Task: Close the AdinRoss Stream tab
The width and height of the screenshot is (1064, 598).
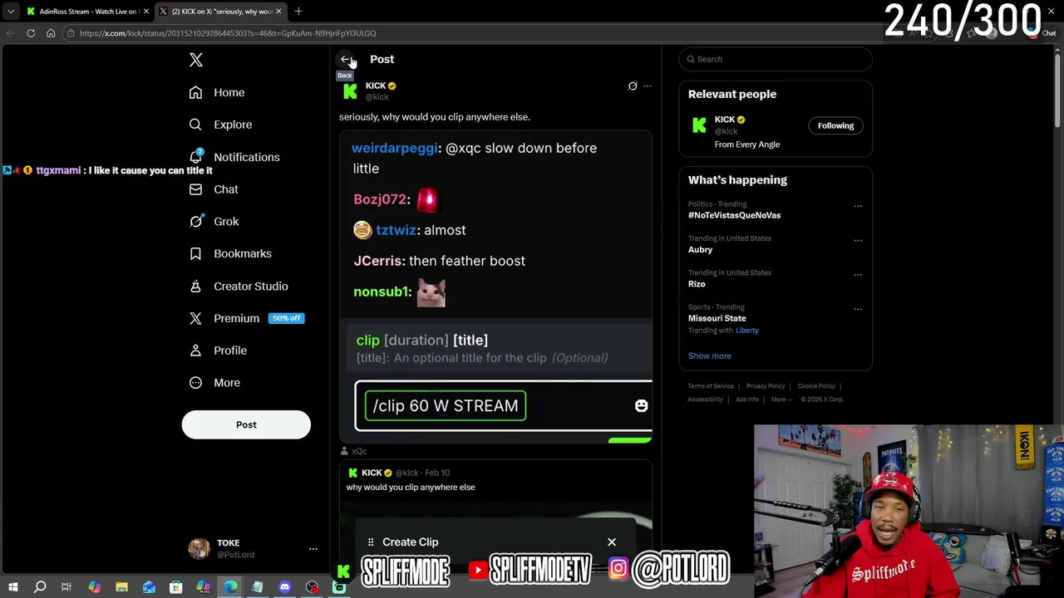Action: (146, 12)
